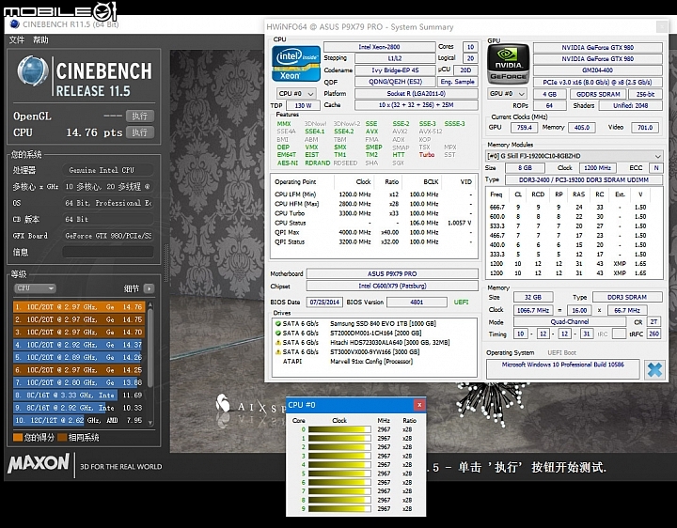Open the 文件 menu in Cinebench

point(17,39)
